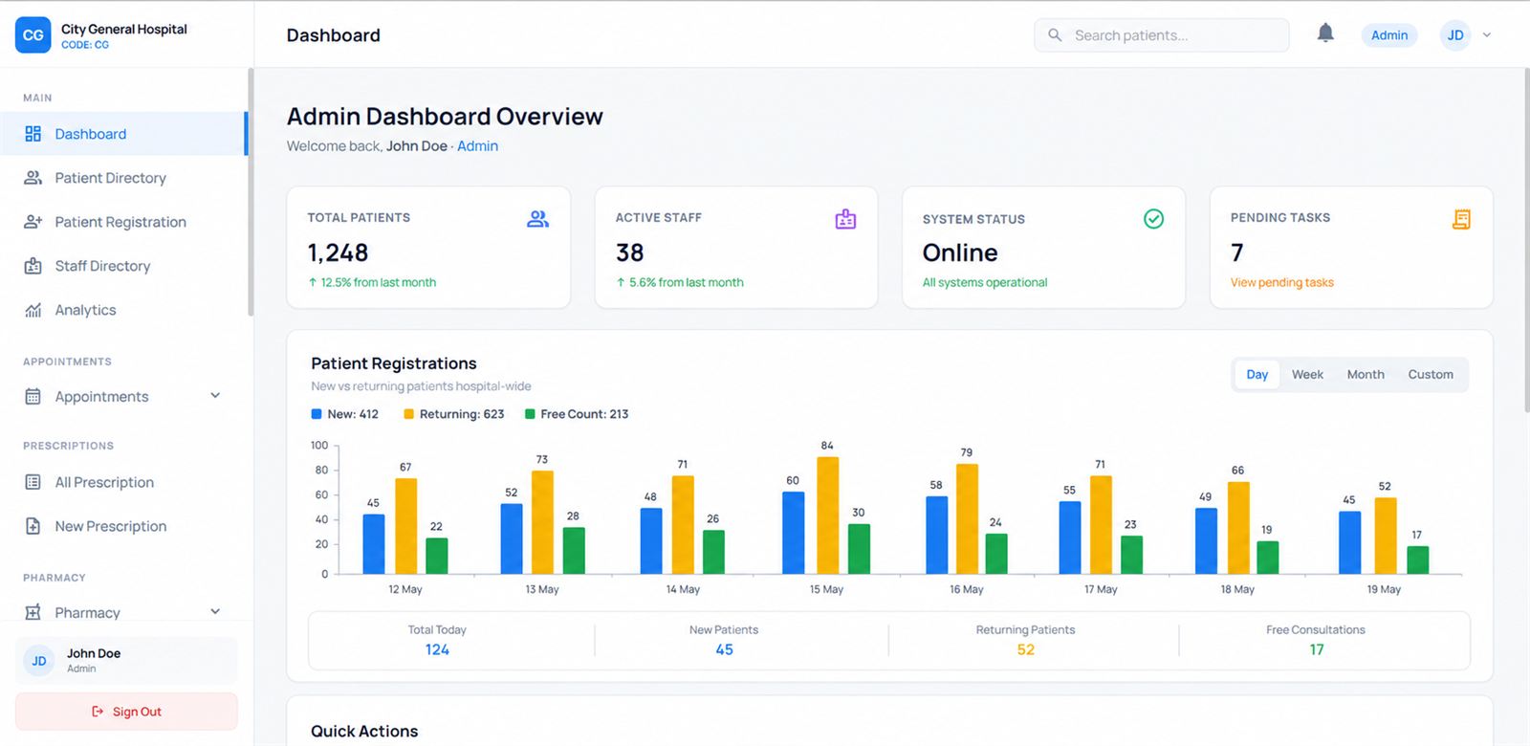Click the Admin role badge in header
Image resolution: width=1530 pixels, height=746 pixels.
tap(1389, 35)
